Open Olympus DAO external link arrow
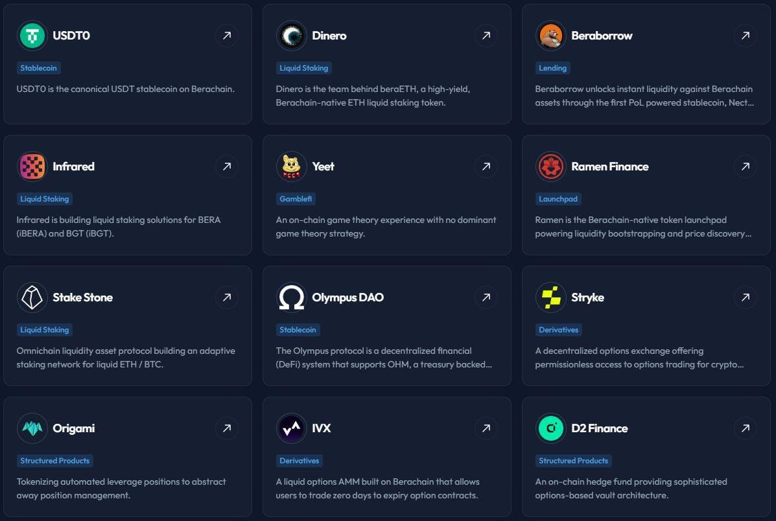This screenshot has width=776, height=521. point(486,297)
